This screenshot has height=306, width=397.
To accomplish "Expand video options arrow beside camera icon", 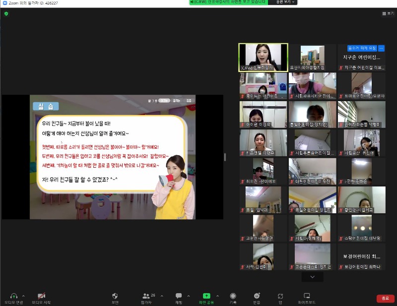I will pos(52,296).
